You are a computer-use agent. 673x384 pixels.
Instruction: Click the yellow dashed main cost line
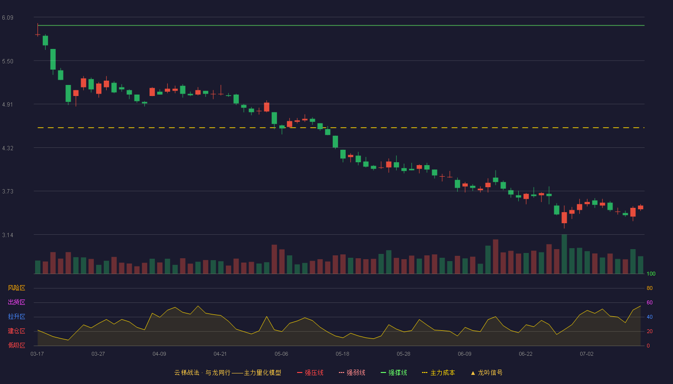click(x=341, y=128)
